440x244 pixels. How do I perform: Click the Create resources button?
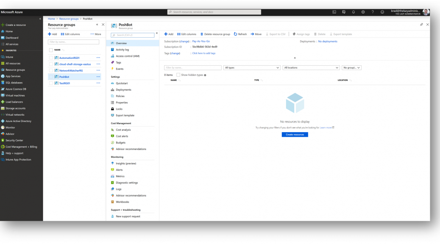[295, 135]
